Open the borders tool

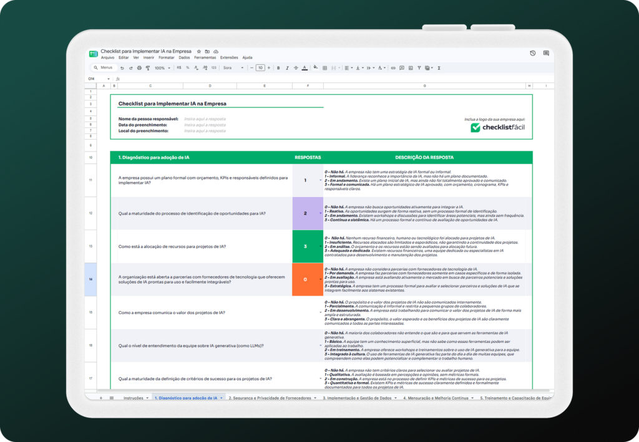click(x=324, y=68)
